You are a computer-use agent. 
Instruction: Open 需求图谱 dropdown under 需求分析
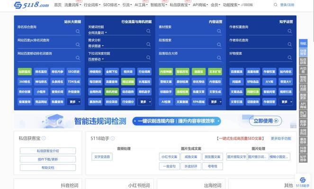[96, 46]
